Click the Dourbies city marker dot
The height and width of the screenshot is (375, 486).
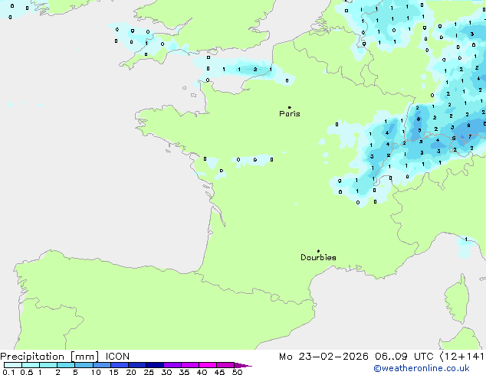pos(318,251)
